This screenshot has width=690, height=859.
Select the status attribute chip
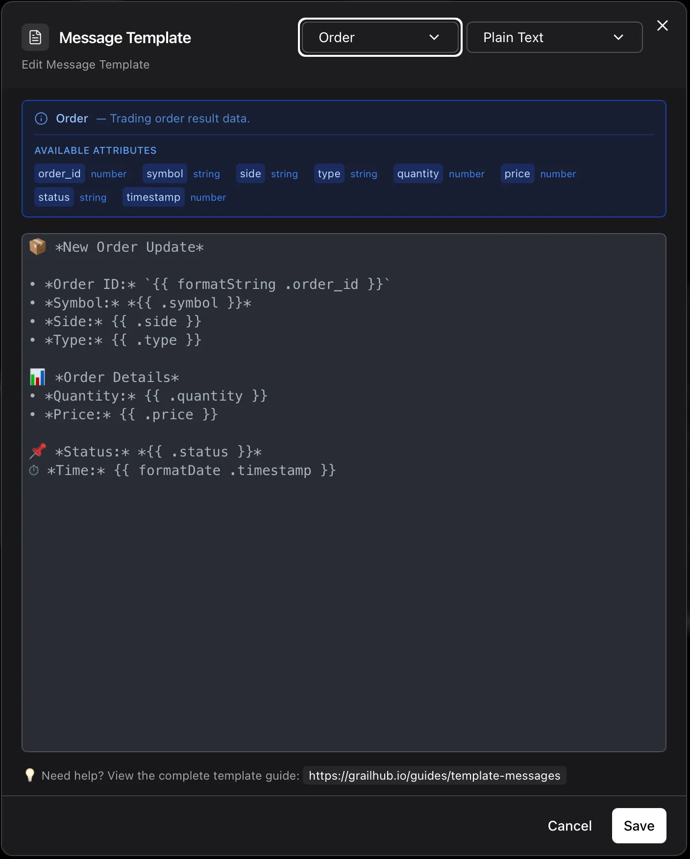[54, 197]
